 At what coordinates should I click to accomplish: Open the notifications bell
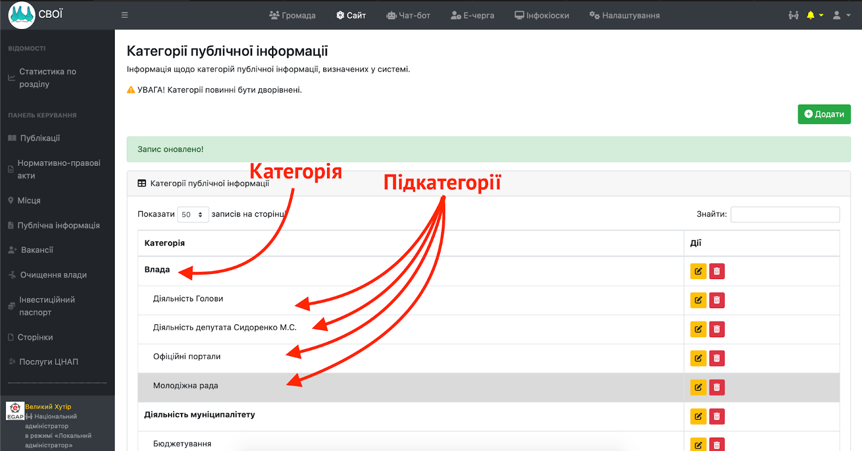[x=814, y=15]
